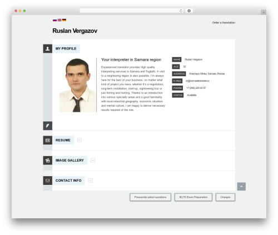Image resolution: width=278 pixels, height=235 pixels.
Task: Click the phone number value
Action: click(196, 88)
